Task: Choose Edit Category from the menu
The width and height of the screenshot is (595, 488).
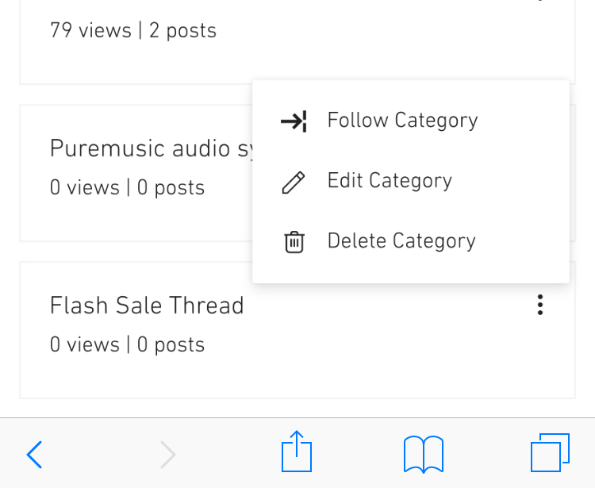Action: click(x=411, y=181)
